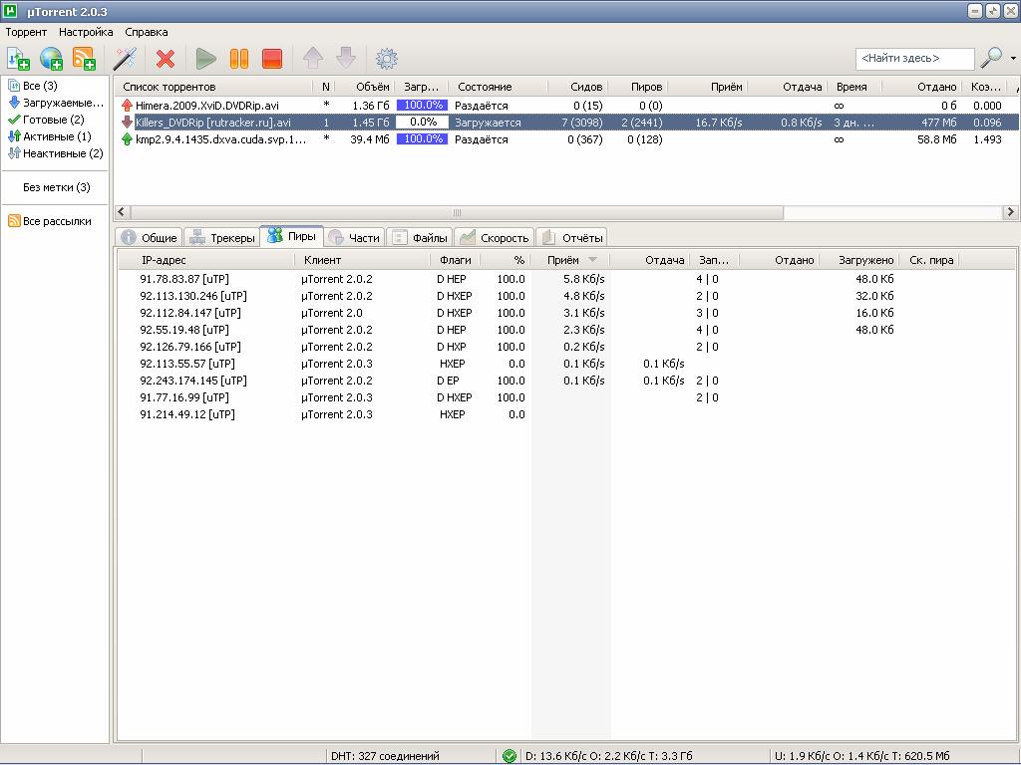Stop torrent using red stop icon
The height and width of the screenshot is (765, 1021).
click(x=271, y=59)
